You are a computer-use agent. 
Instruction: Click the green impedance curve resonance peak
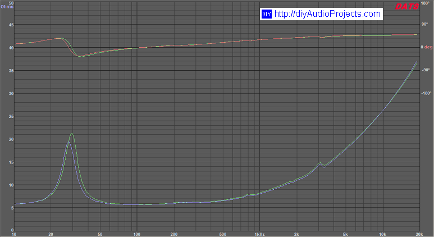(72, 134)
